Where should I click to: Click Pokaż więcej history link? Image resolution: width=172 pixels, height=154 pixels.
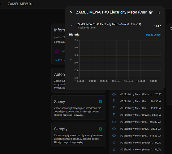[x=153, y=35]
